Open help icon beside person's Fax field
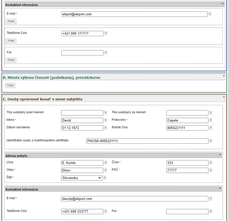The height and width of the screenshot is (221, 229). (210, 211)
